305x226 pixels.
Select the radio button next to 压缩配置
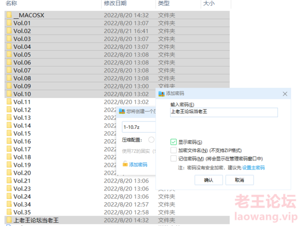pos(151,140)
